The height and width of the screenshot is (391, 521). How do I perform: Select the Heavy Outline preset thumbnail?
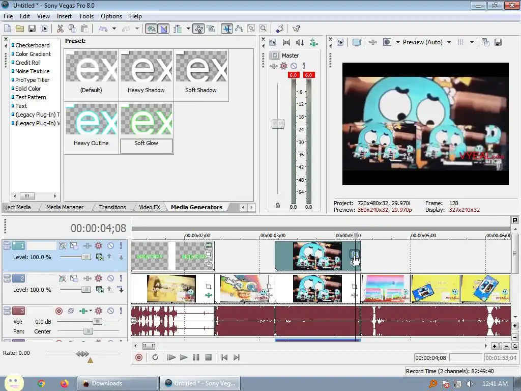(92, 119)
